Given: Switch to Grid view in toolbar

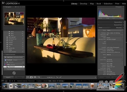Looking at the screenshot, I should (x=28, y=77).
